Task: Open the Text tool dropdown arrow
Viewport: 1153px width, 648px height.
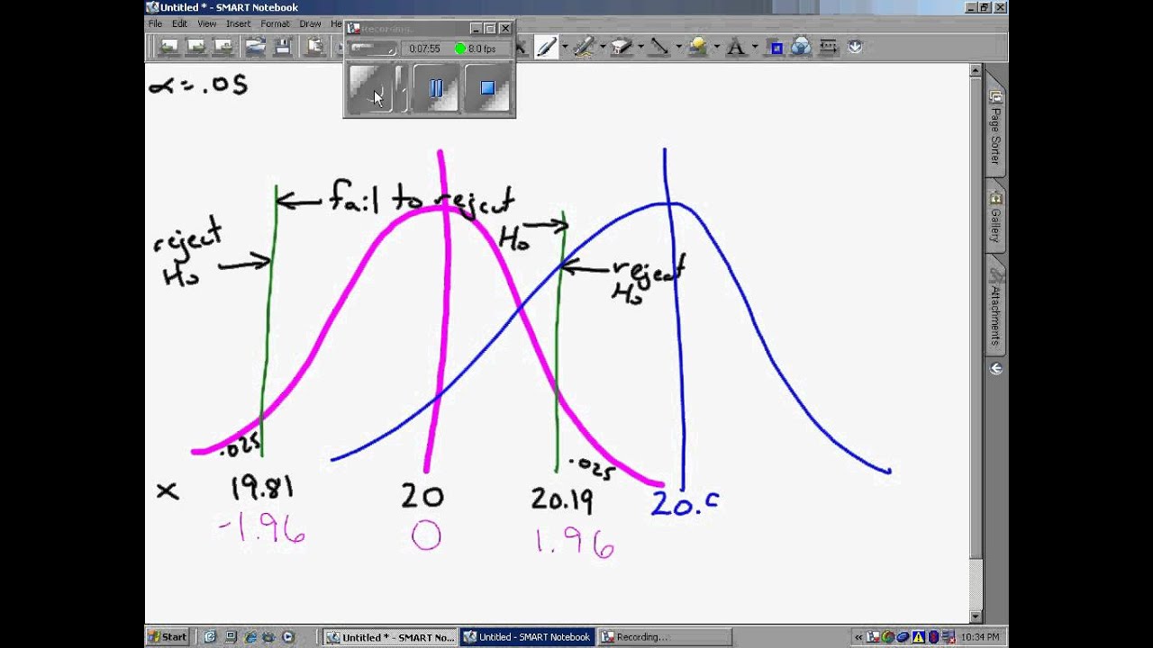Action: (753, 47)
